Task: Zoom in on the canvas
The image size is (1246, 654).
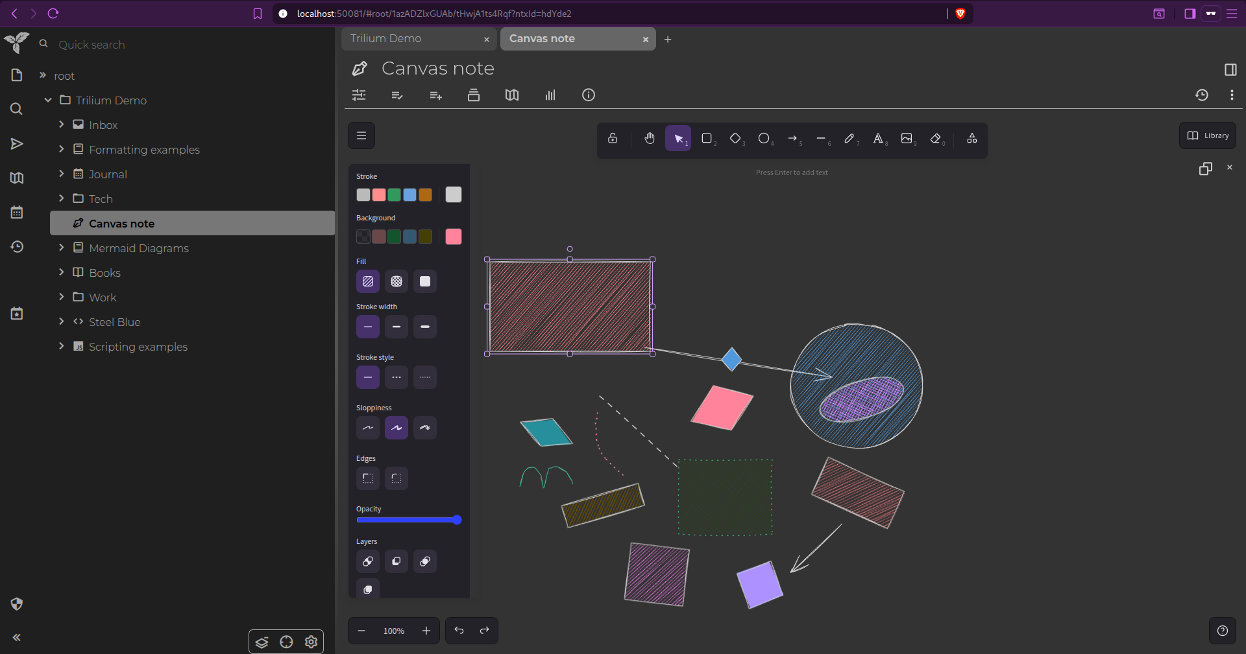Action: tap(426, 631)
